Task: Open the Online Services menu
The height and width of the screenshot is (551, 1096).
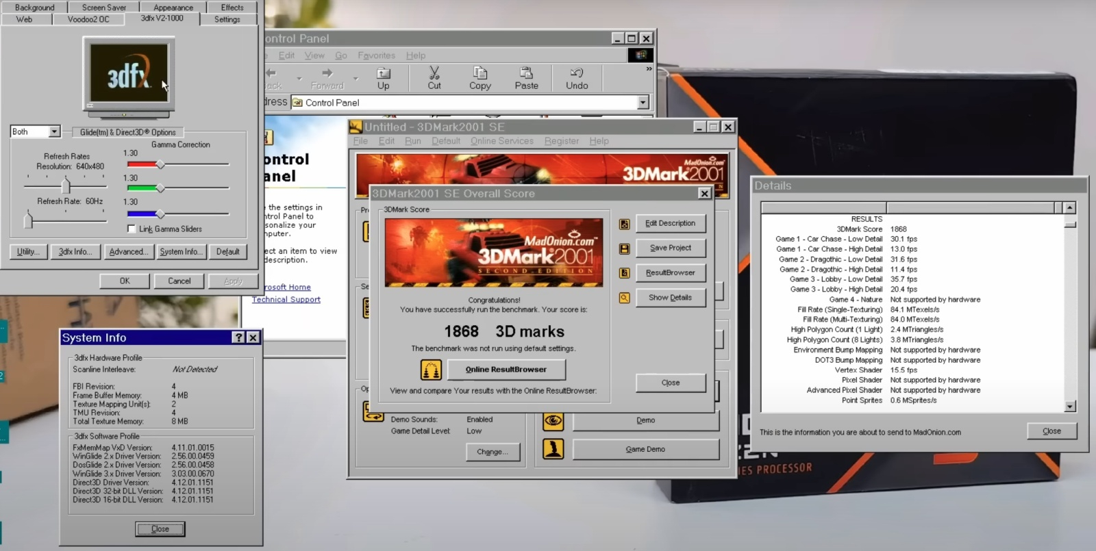Action: click(501, 141)
